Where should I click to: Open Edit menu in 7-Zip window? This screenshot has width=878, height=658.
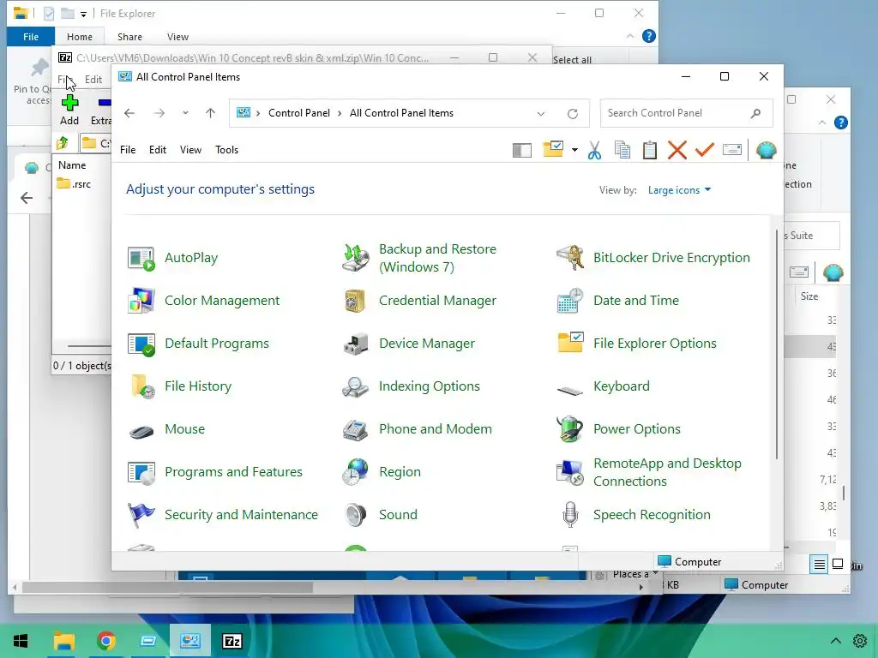93,80
